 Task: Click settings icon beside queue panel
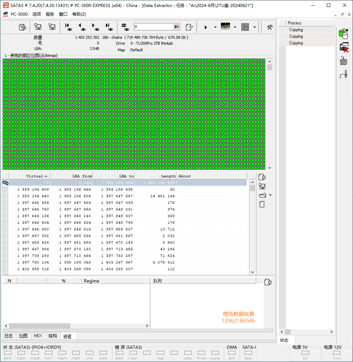(268, 282)
